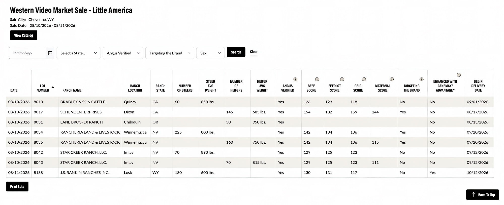
Task: Sort by the Lot Number arrow
Action: point(53,87)
